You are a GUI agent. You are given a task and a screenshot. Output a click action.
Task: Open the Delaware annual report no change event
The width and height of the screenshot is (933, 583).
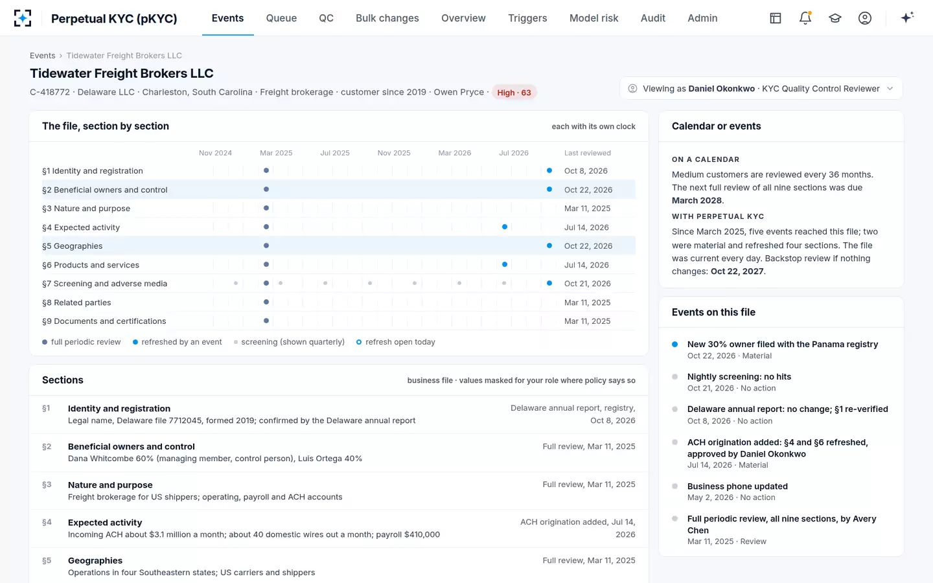[781, 415]
